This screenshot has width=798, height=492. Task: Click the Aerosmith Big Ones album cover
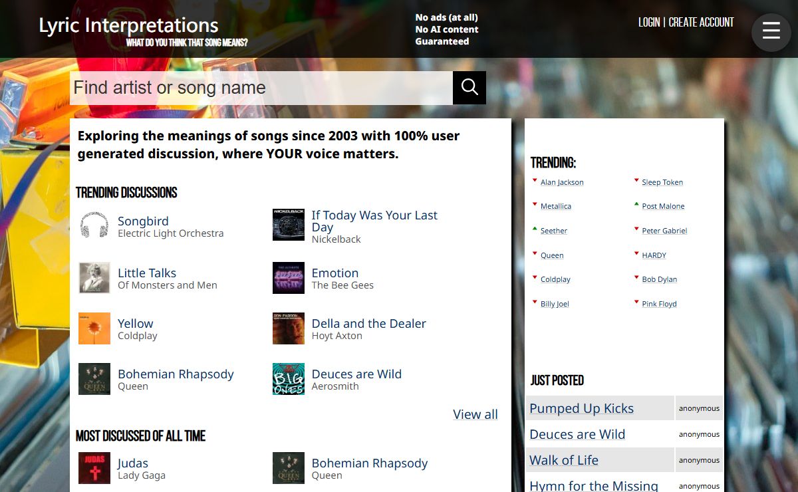[x=289, y=379]
